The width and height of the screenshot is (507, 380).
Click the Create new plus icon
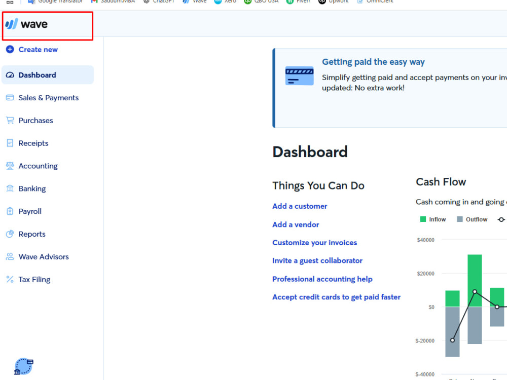point(10,50)
